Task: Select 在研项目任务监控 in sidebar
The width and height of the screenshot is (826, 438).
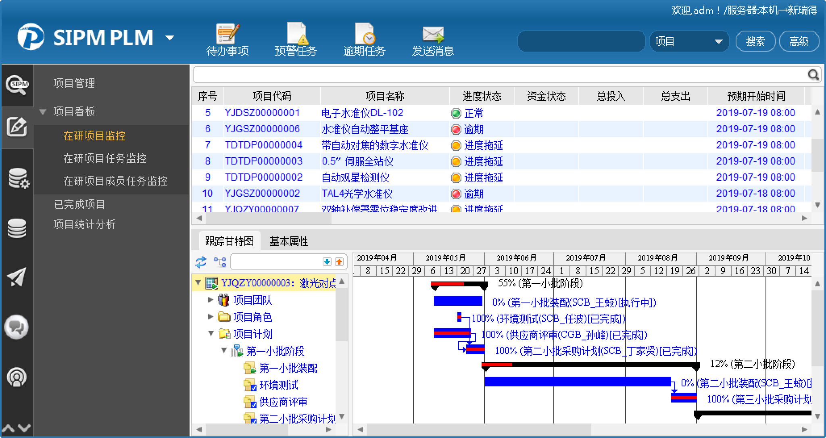Action: (105, 158)
